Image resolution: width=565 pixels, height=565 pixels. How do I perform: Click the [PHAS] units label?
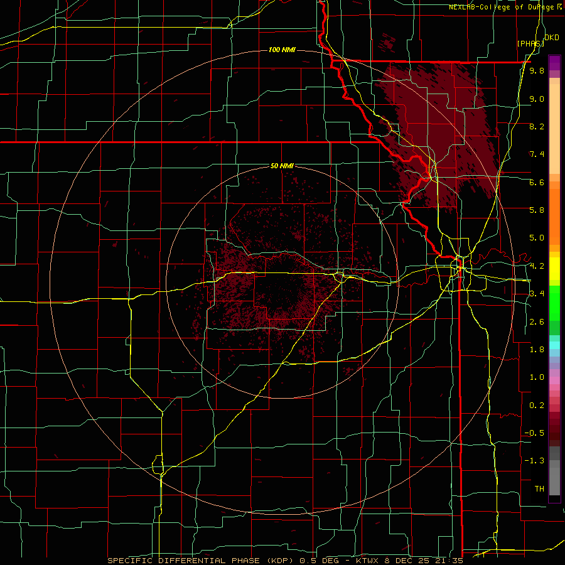[530, 43]
